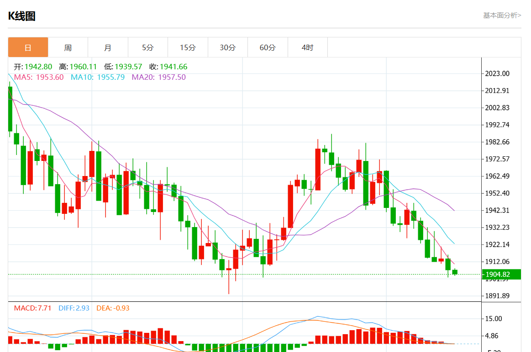Click the 收:1941.66 closing price
This screenshot has height=352, width=531.
tap(168, 67)
